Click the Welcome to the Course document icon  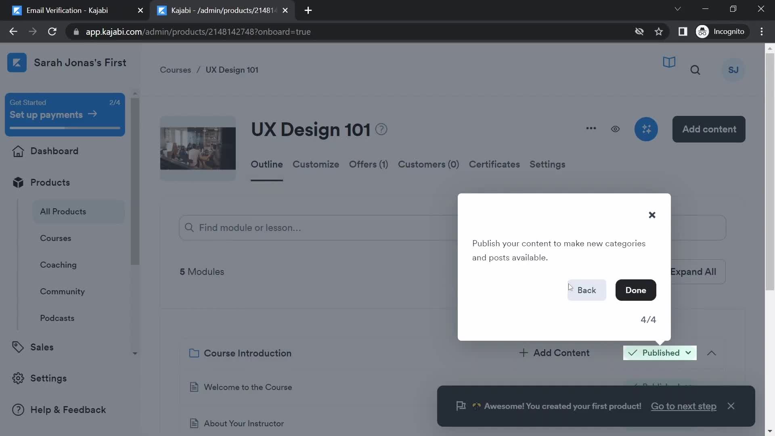coord(194,387)
